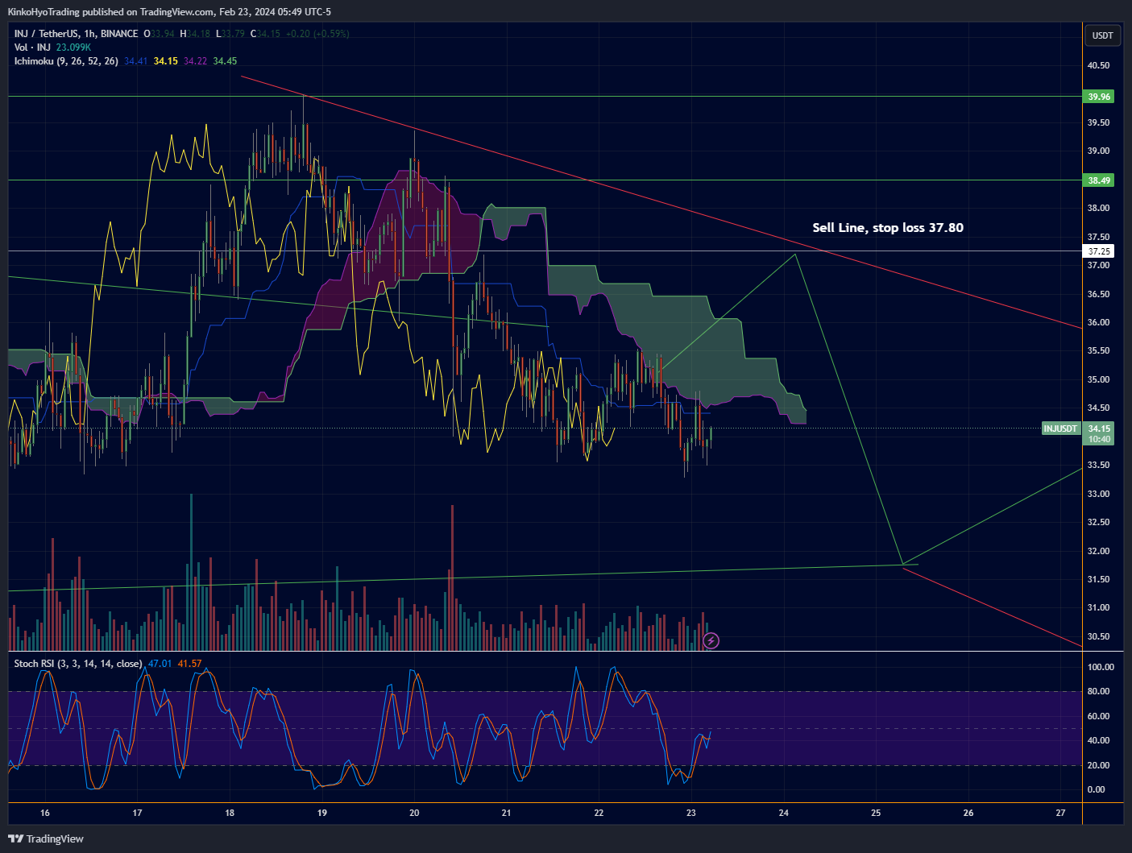Screen dimensions: 1132x853
Task: Click date 18 on the time axis
Action: click(230, 814)
